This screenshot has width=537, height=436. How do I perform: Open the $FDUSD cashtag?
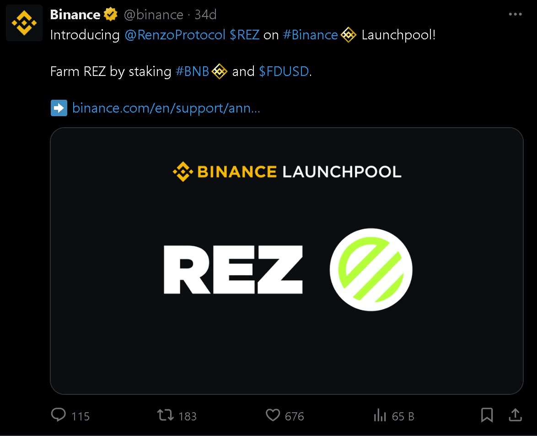click(x=285, y=71)
